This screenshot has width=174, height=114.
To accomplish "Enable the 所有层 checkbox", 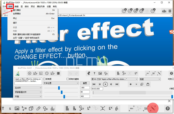I will (x=44, y=79).
